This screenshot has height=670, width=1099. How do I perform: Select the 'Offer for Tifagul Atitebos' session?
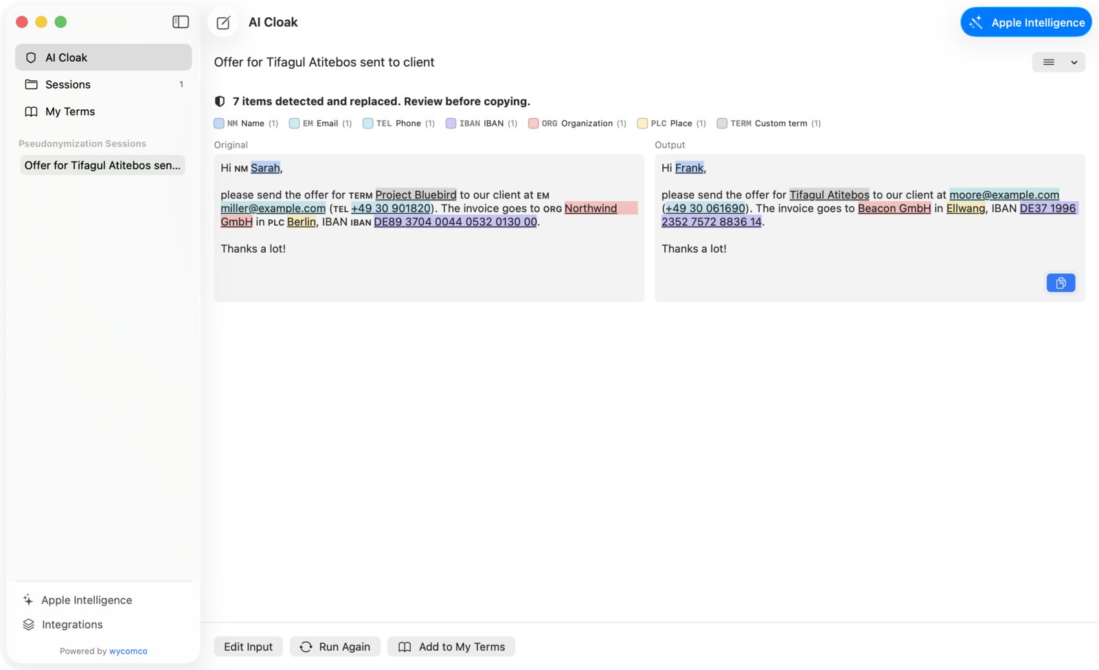coord(103,165)
